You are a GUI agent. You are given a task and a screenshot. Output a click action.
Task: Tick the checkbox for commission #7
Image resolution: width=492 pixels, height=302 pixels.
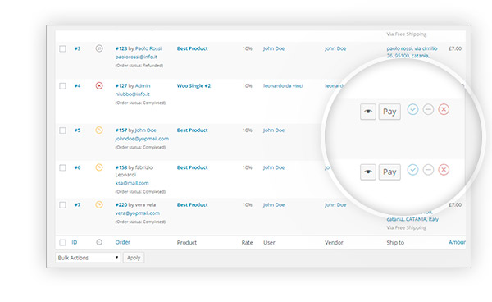click(62, 205)
